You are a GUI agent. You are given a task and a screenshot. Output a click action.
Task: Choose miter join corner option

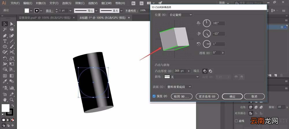251,107
